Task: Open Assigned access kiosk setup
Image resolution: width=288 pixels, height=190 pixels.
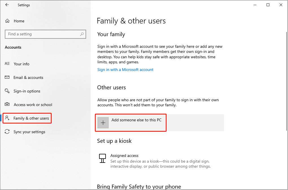Action: click(x=154, y=161)
